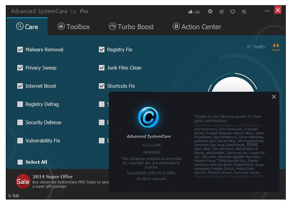This screenshot has width=291, height=205.
Task: Click 'Copyright© 2005-2014 IObit.' text
Action: (x=152, y=173)
